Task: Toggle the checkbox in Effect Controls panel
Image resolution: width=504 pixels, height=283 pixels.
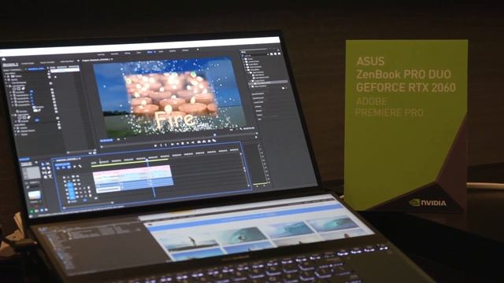Action: tap(34, 107)
